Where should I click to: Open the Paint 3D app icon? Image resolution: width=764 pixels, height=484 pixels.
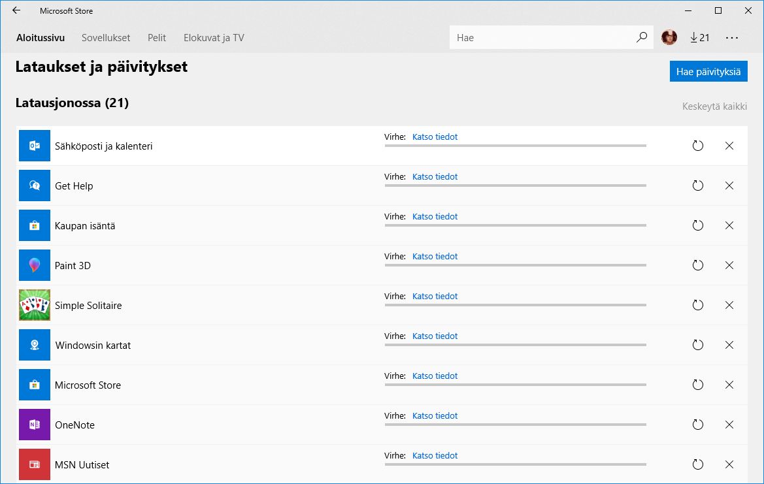[x=35, y=265]
